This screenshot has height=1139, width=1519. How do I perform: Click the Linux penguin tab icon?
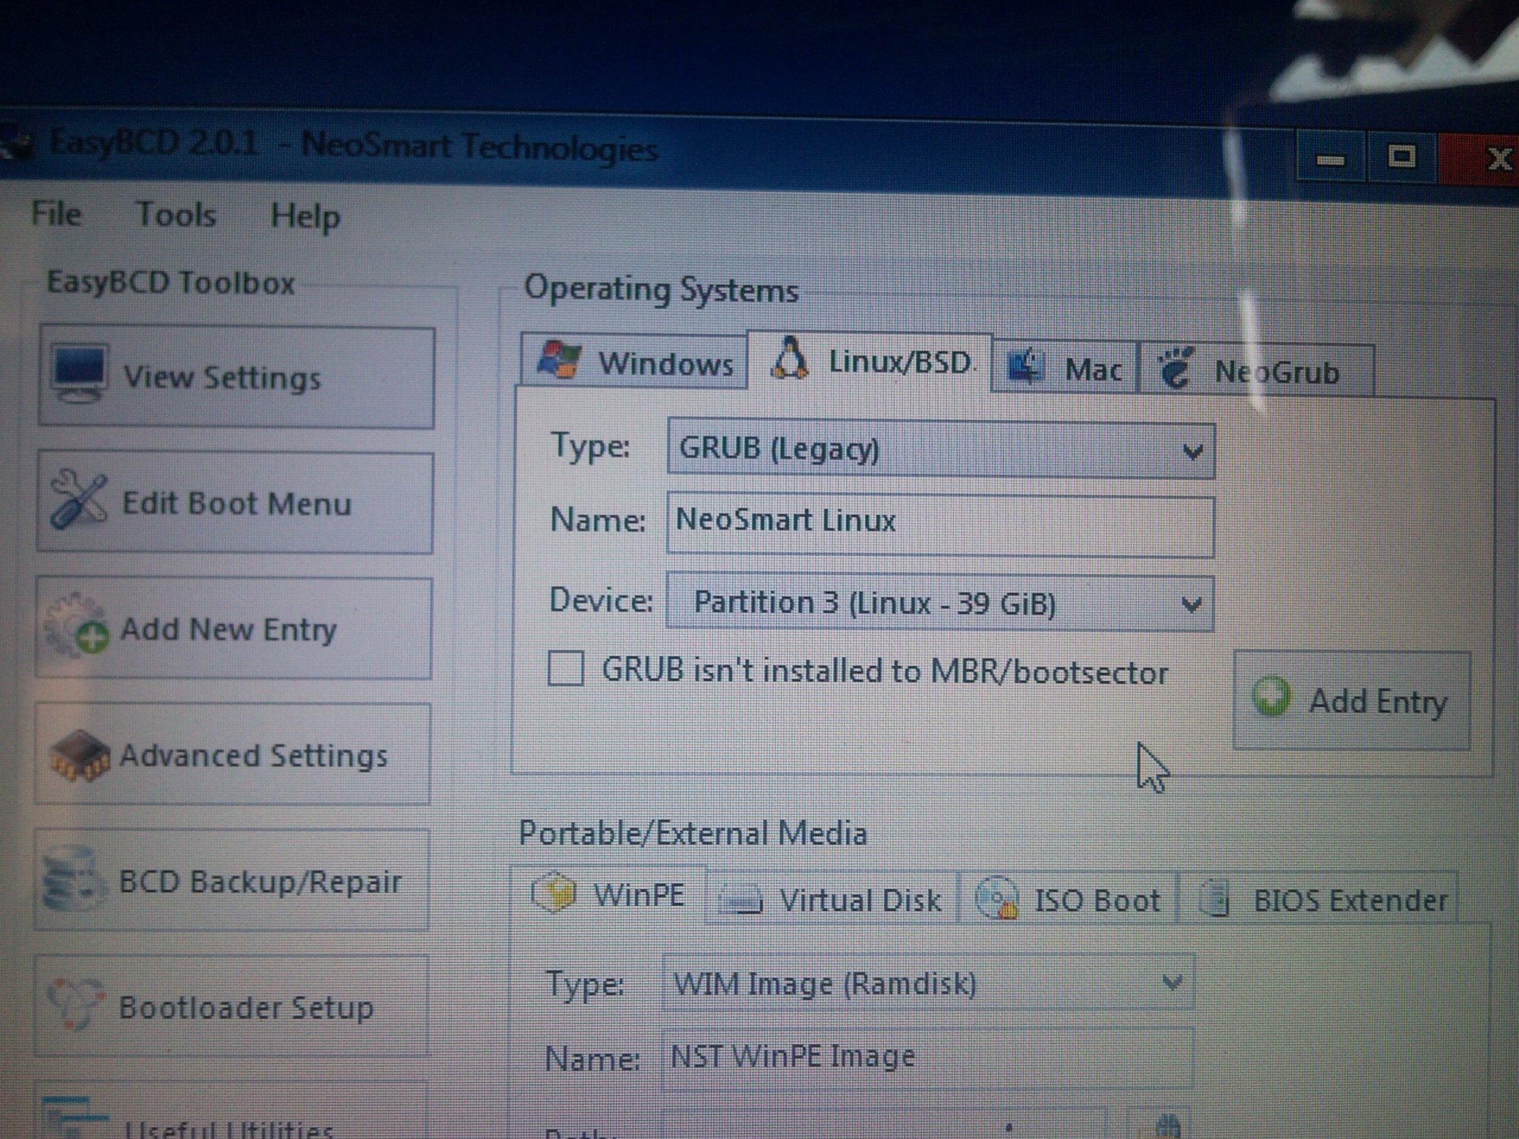pyautogui.click(x=790, y=358)
